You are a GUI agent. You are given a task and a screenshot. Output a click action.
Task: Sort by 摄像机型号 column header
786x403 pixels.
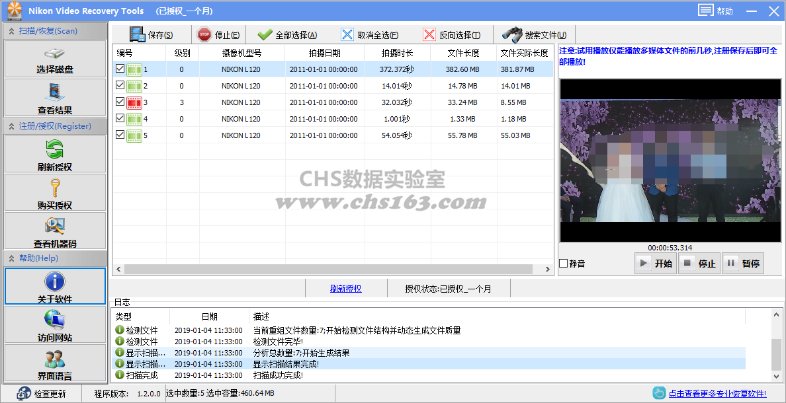[x=241, y=53]
